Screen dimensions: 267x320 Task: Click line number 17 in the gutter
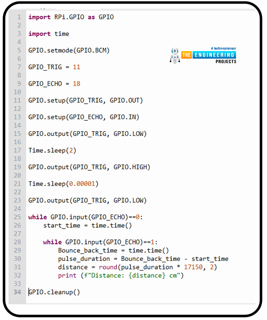18,150
